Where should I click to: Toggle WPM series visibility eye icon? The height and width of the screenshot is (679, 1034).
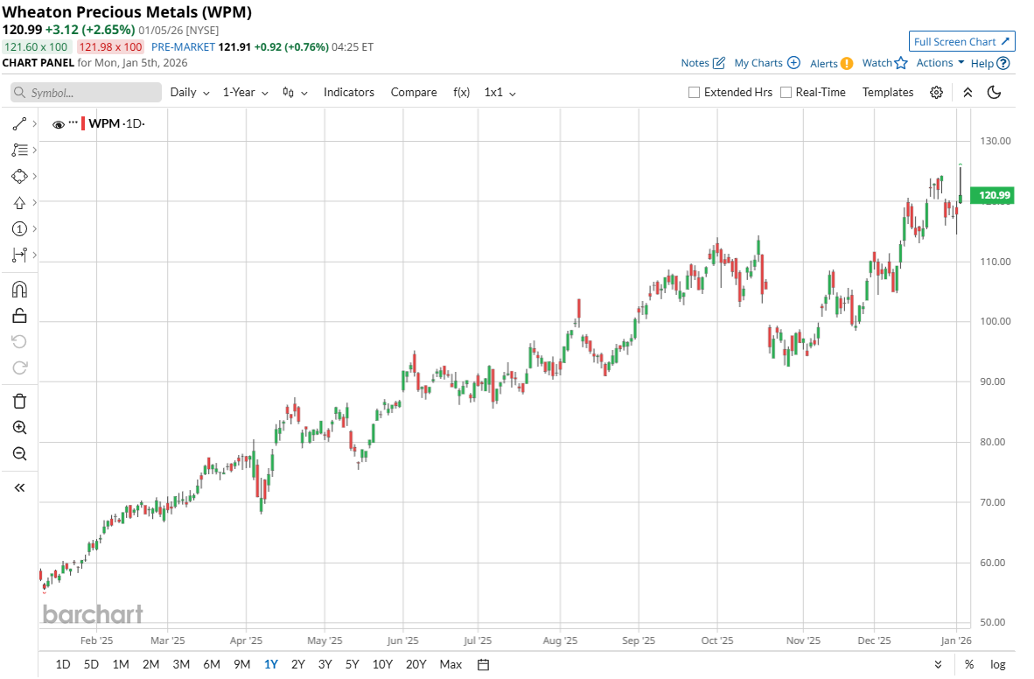(59, 124)
